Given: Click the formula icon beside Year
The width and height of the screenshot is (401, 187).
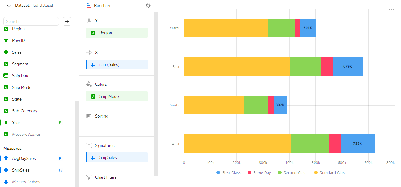Looking at the screenshot, I should click(x=60, y=123).
